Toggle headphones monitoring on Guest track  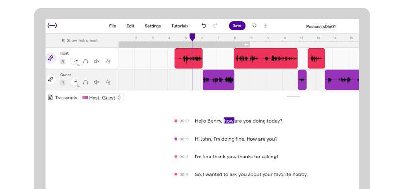(86, 82)
